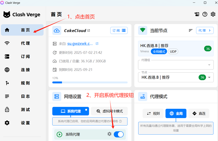Click the refresh icon beside 更新时间
The image size is (218, 141).
pos(54,53)
